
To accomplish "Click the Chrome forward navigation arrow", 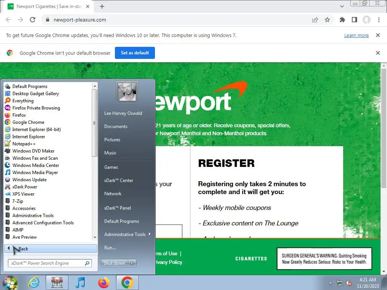I will [x=20, y=20].
